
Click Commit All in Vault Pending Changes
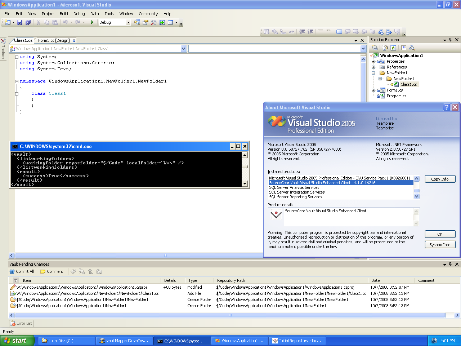click(22, 271)
